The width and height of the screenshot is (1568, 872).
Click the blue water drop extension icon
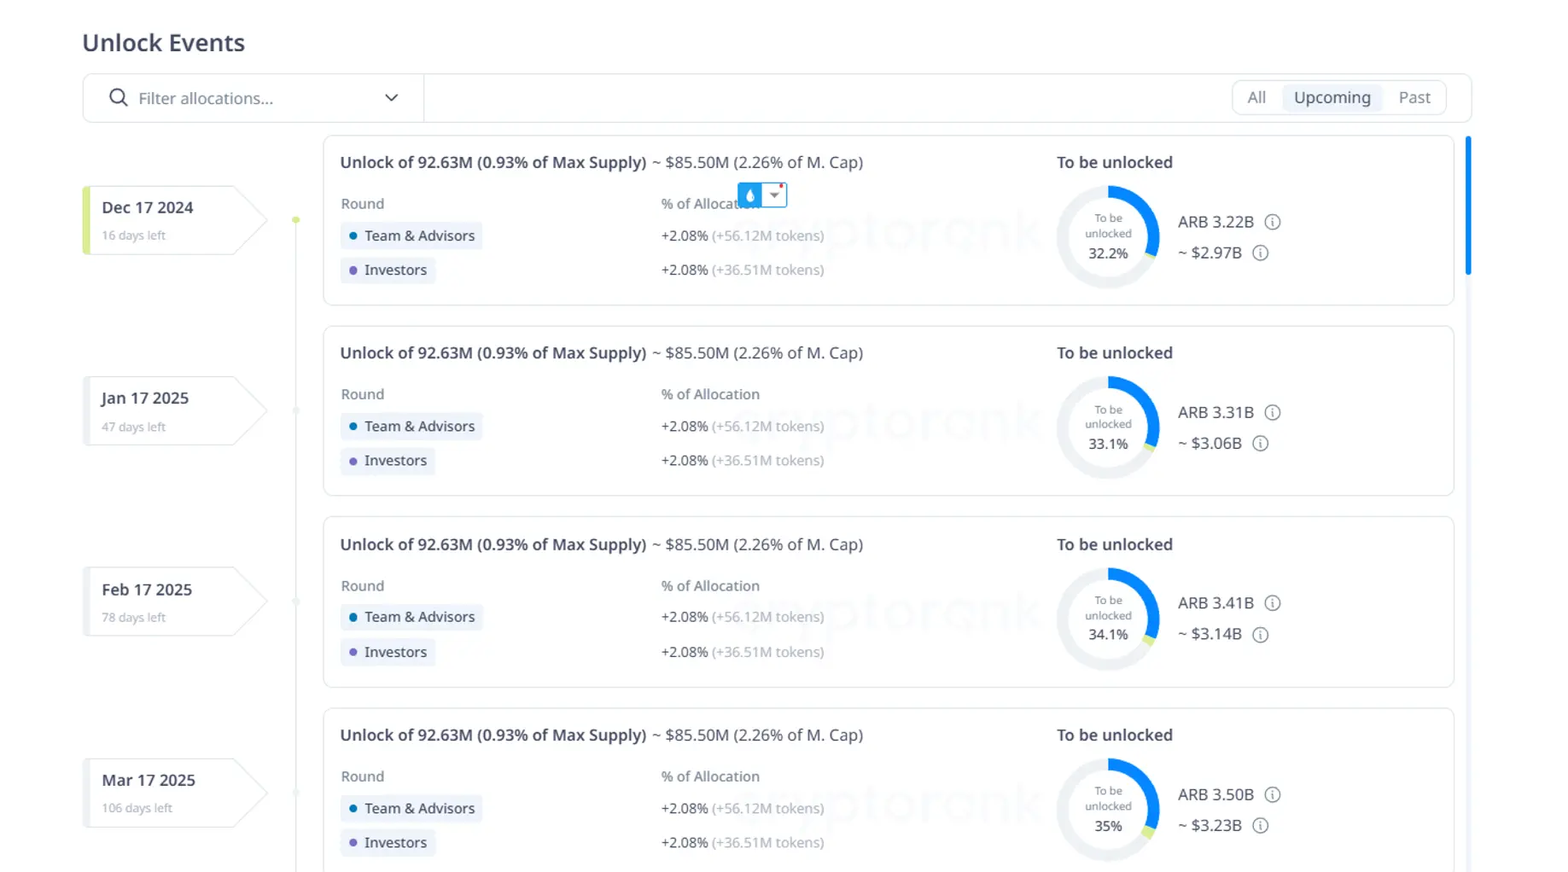(x=749, y=195)
